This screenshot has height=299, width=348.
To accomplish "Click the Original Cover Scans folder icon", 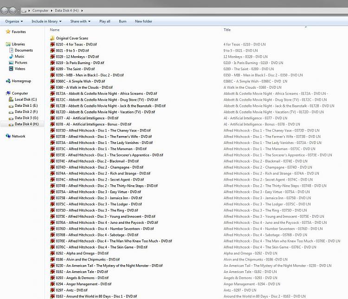I will point(52,38).
